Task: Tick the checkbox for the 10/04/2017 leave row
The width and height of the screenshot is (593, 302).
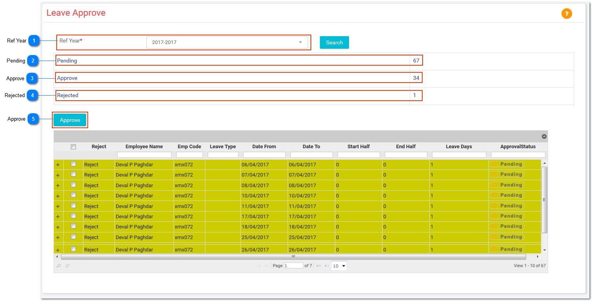Action: point(73,195)
